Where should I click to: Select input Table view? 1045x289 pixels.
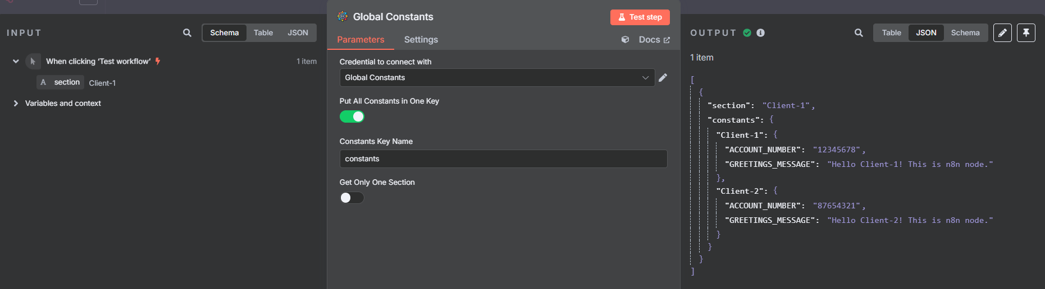click(263, 33)
